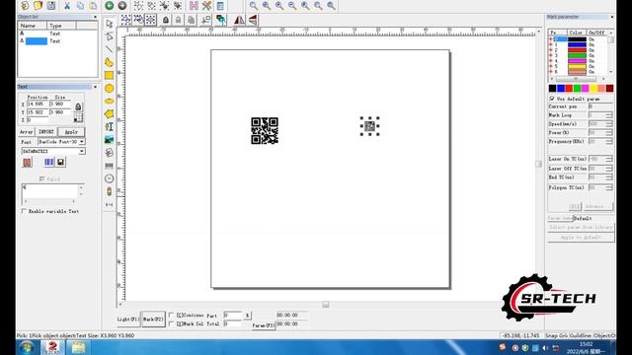This screenshot has width=632, height=355.
Task: Open the DATAMATRIX barcode type dropdown
Action: point(82,151)
